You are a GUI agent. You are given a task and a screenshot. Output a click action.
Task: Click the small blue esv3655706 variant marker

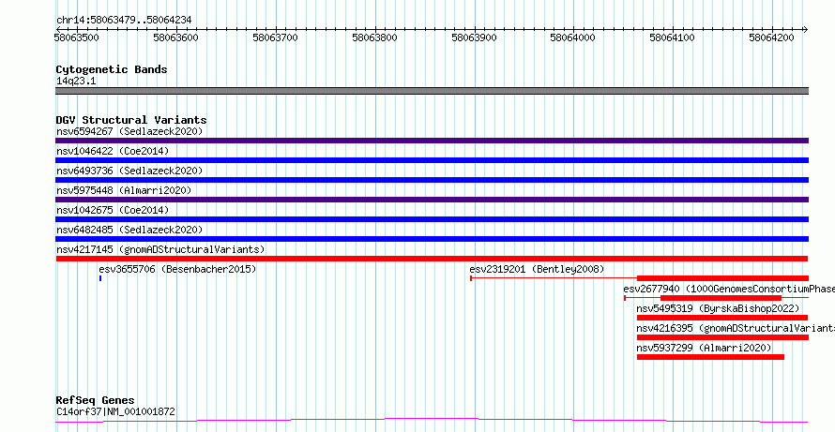click(100, 278)
